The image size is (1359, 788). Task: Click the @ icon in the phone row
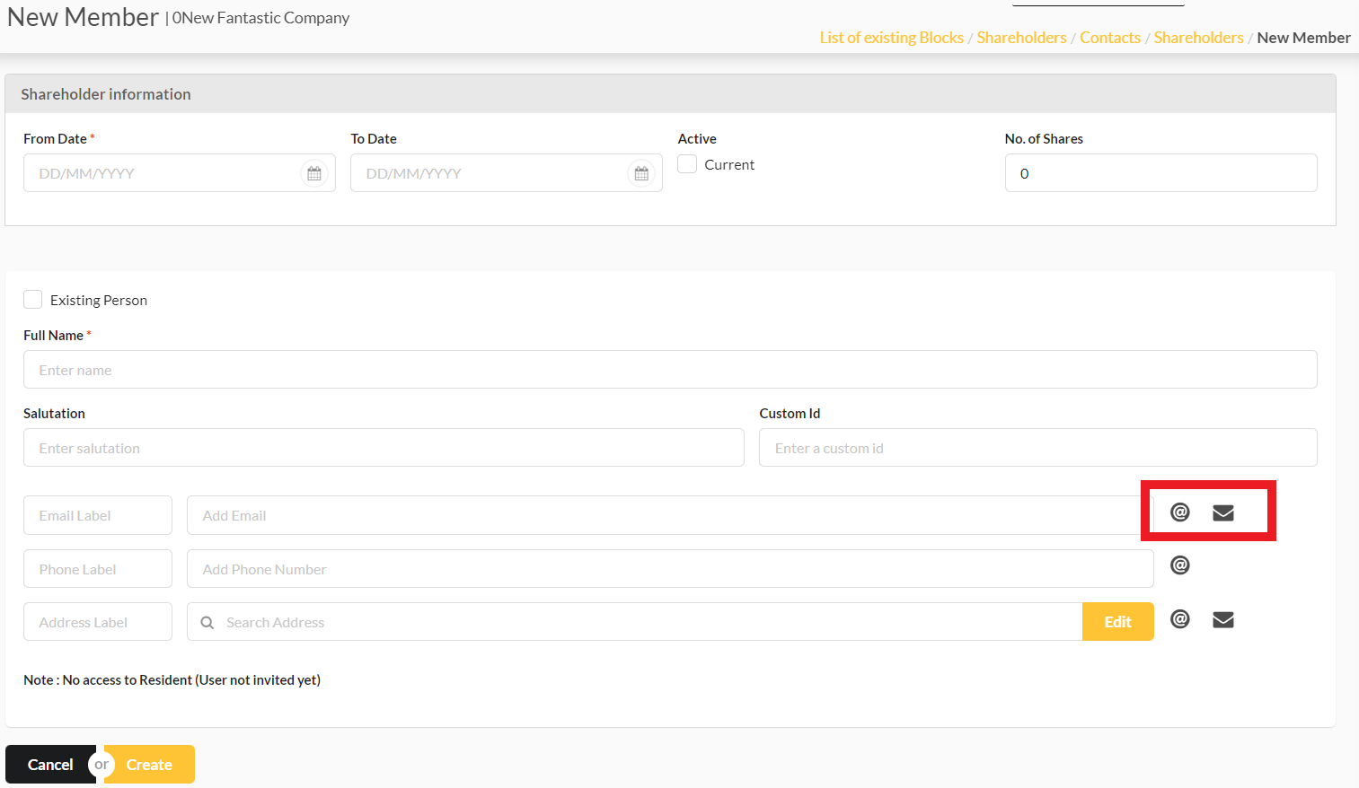1180,565
